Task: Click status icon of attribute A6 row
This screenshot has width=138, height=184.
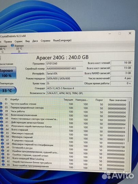Action: point(2,136)
